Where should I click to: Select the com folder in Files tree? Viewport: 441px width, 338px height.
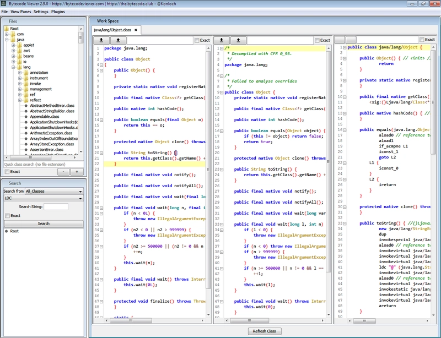pos(18,34)
